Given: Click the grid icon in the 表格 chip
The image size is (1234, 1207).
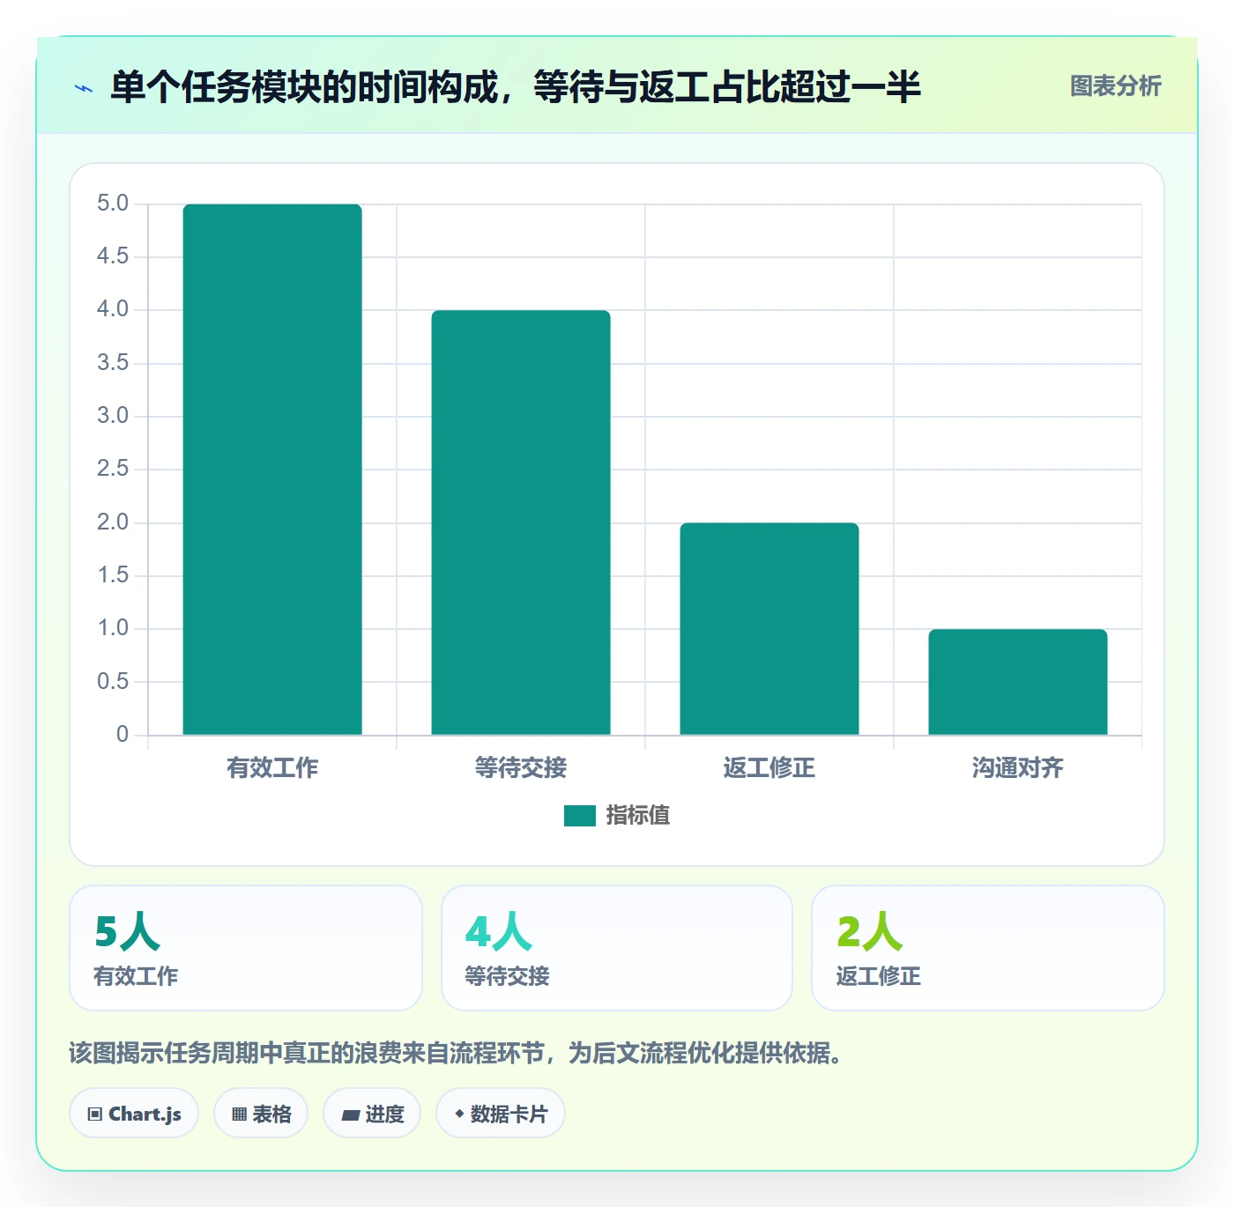Looking at the screenshot, I should click(239, 1114).
